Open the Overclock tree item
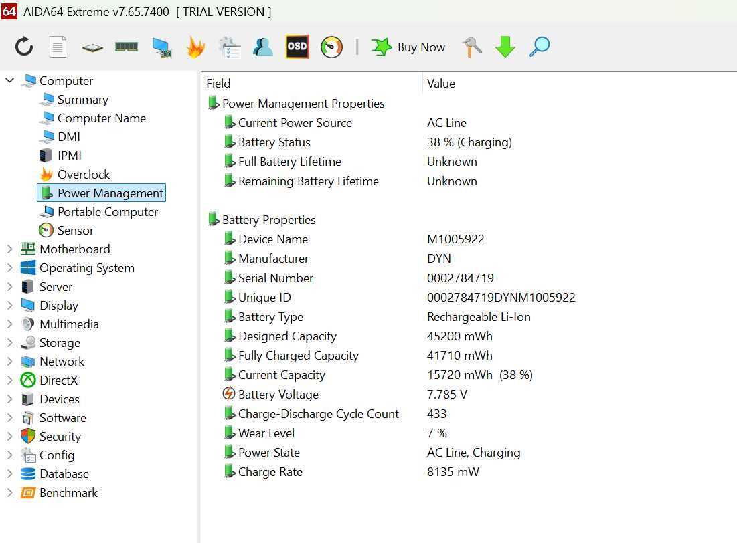Viewport: 737px width, 543px height. tap(84, 175)
